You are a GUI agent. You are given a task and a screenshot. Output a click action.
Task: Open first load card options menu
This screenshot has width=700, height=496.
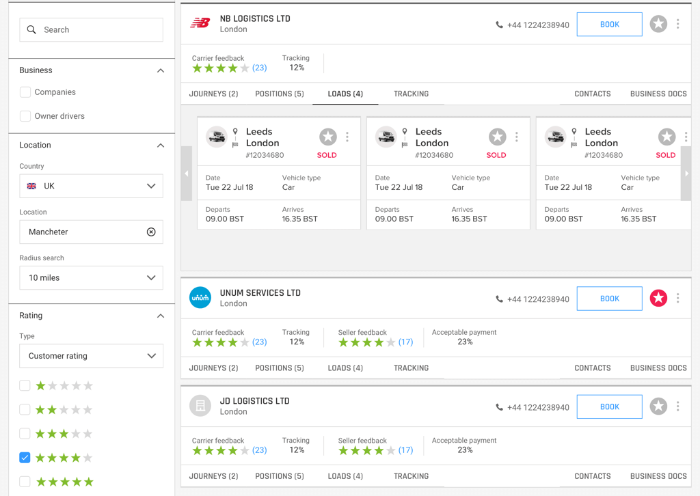(x=347, y=137)
